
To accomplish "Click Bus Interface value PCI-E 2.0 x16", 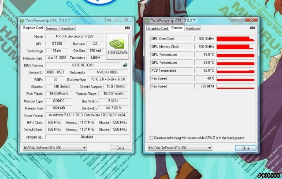I will click(108, 79).
